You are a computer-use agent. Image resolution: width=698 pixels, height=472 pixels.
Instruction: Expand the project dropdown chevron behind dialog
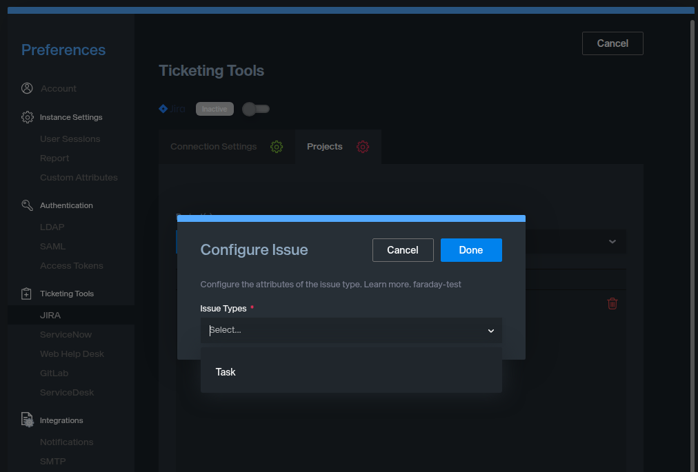[x=612, y=242]
